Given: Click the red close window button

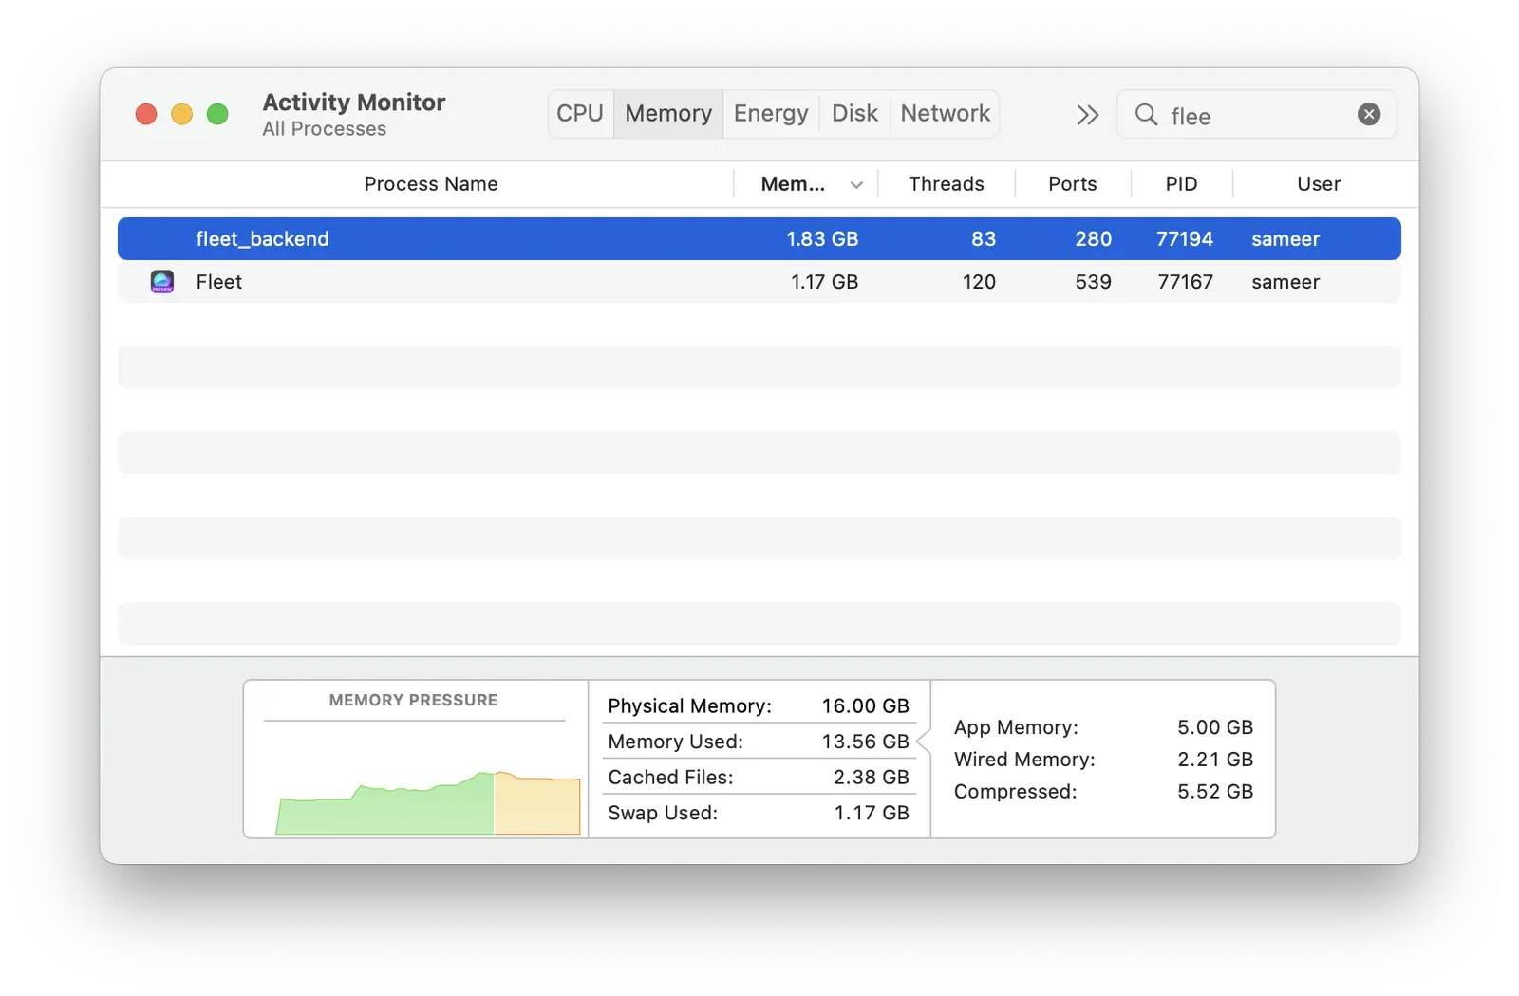Looking at the screenshot, I should pos(146,115).
